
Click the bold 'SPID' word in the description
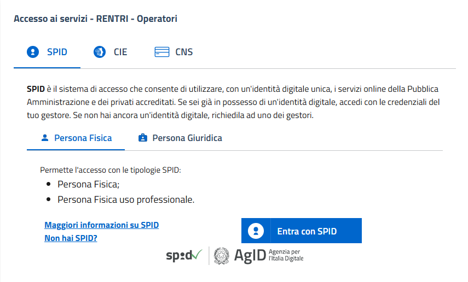(x=36, y=89)
